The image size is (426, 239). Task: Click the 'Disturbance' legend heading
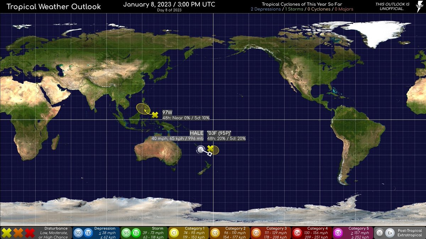pos(56,229)
